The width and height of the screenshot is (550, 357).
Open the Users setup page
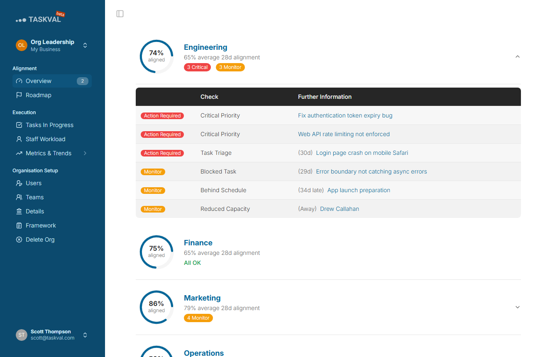click(x=52, y=183)
